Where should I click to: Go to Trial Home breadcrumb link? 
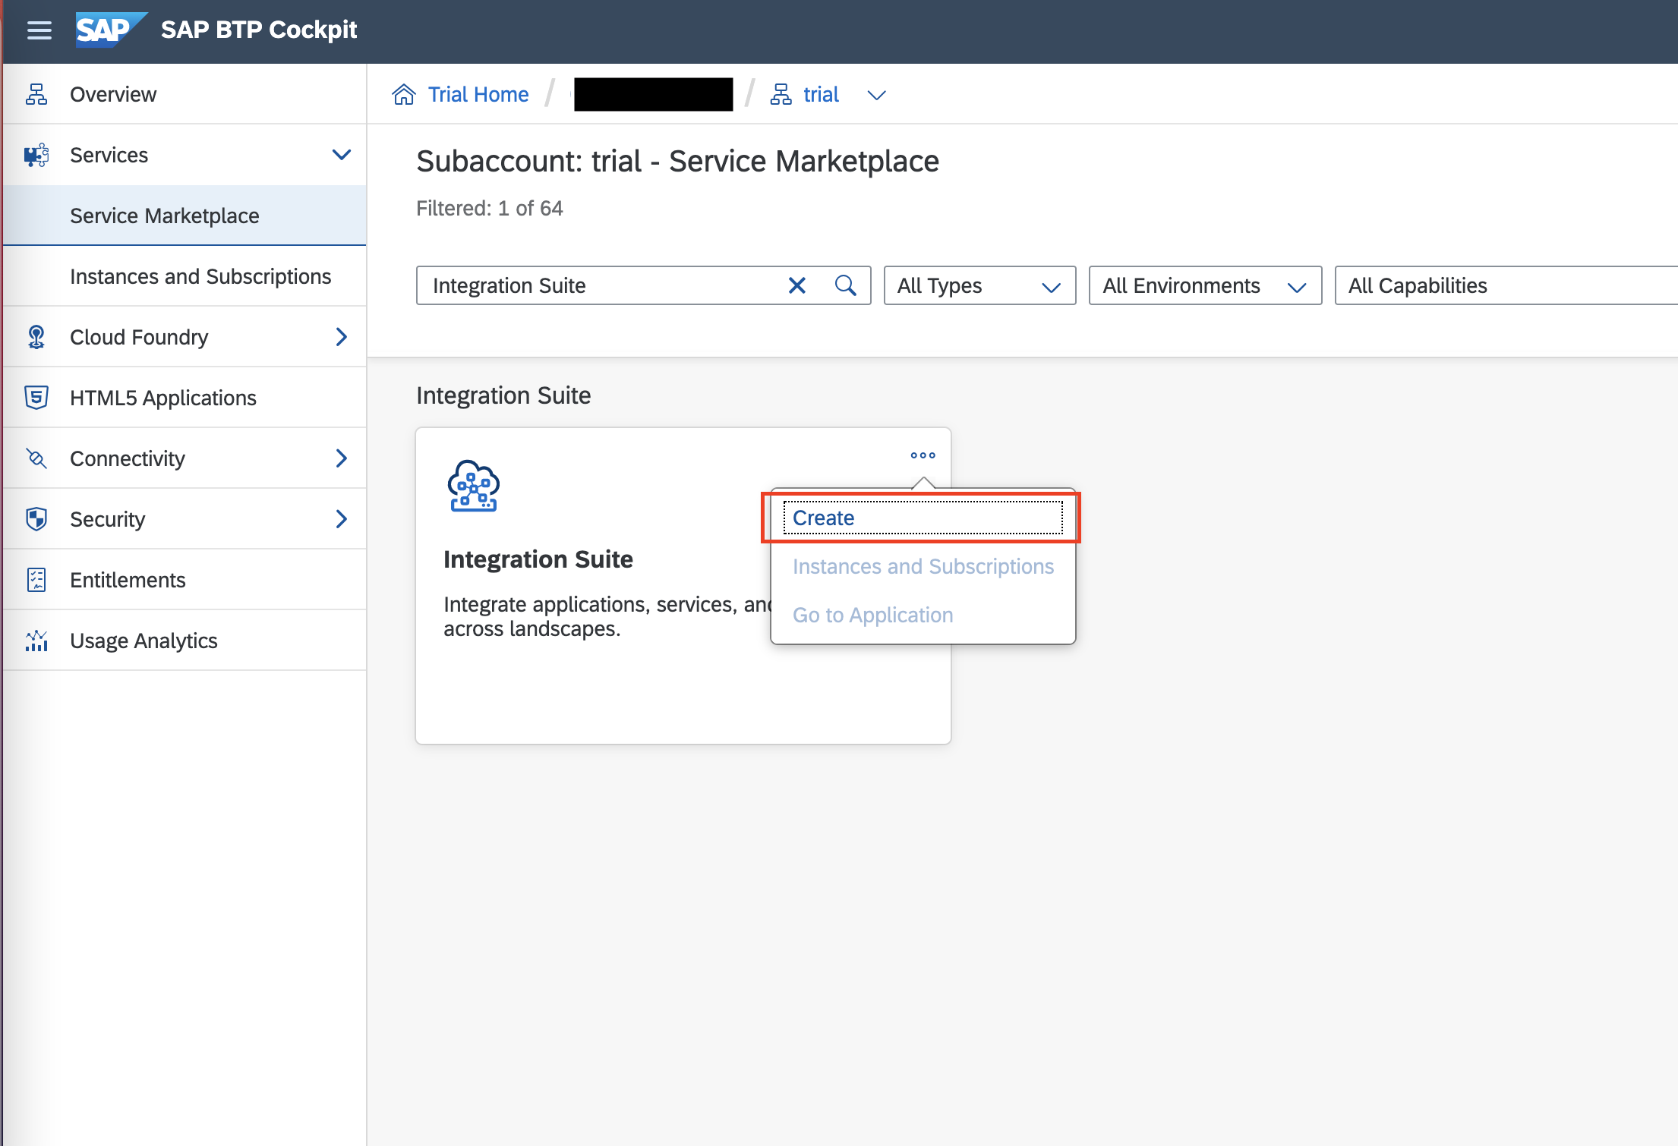478,94
